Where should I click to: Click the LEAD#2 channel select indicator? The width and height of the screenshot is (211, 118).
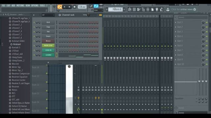(57, 55)
